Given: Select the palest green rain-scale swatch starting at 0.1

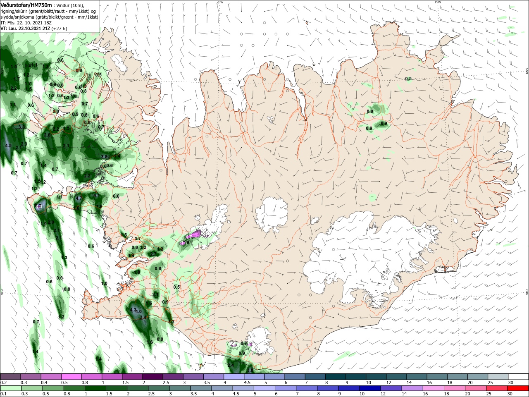Looking at the screenshot, I should click(12, 389).
